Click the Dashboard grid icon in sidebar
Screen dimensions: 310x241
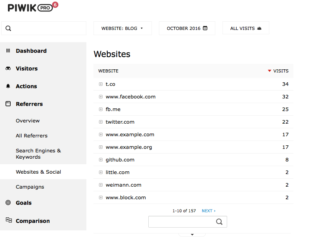coord(8,51)
